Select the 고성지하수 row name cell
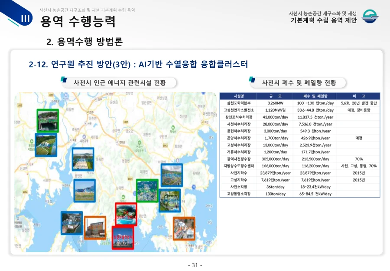This screenshot has width=390, height=271. (238, 180)
